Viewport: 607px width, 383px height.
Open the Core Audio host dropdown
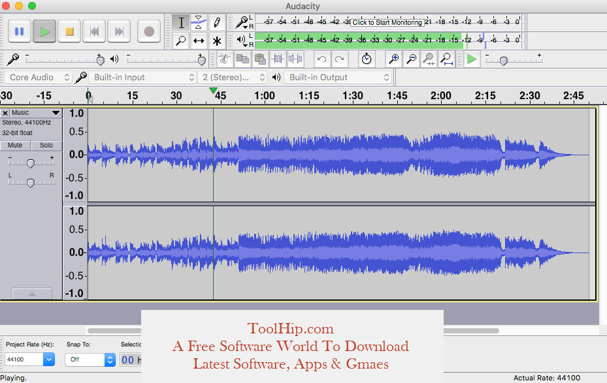click(x=38, y=77)
